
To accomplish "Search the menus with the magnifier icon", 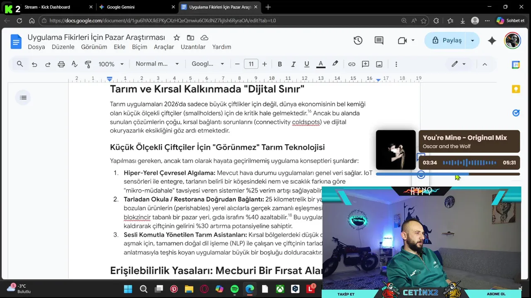I will click(19, 64).
